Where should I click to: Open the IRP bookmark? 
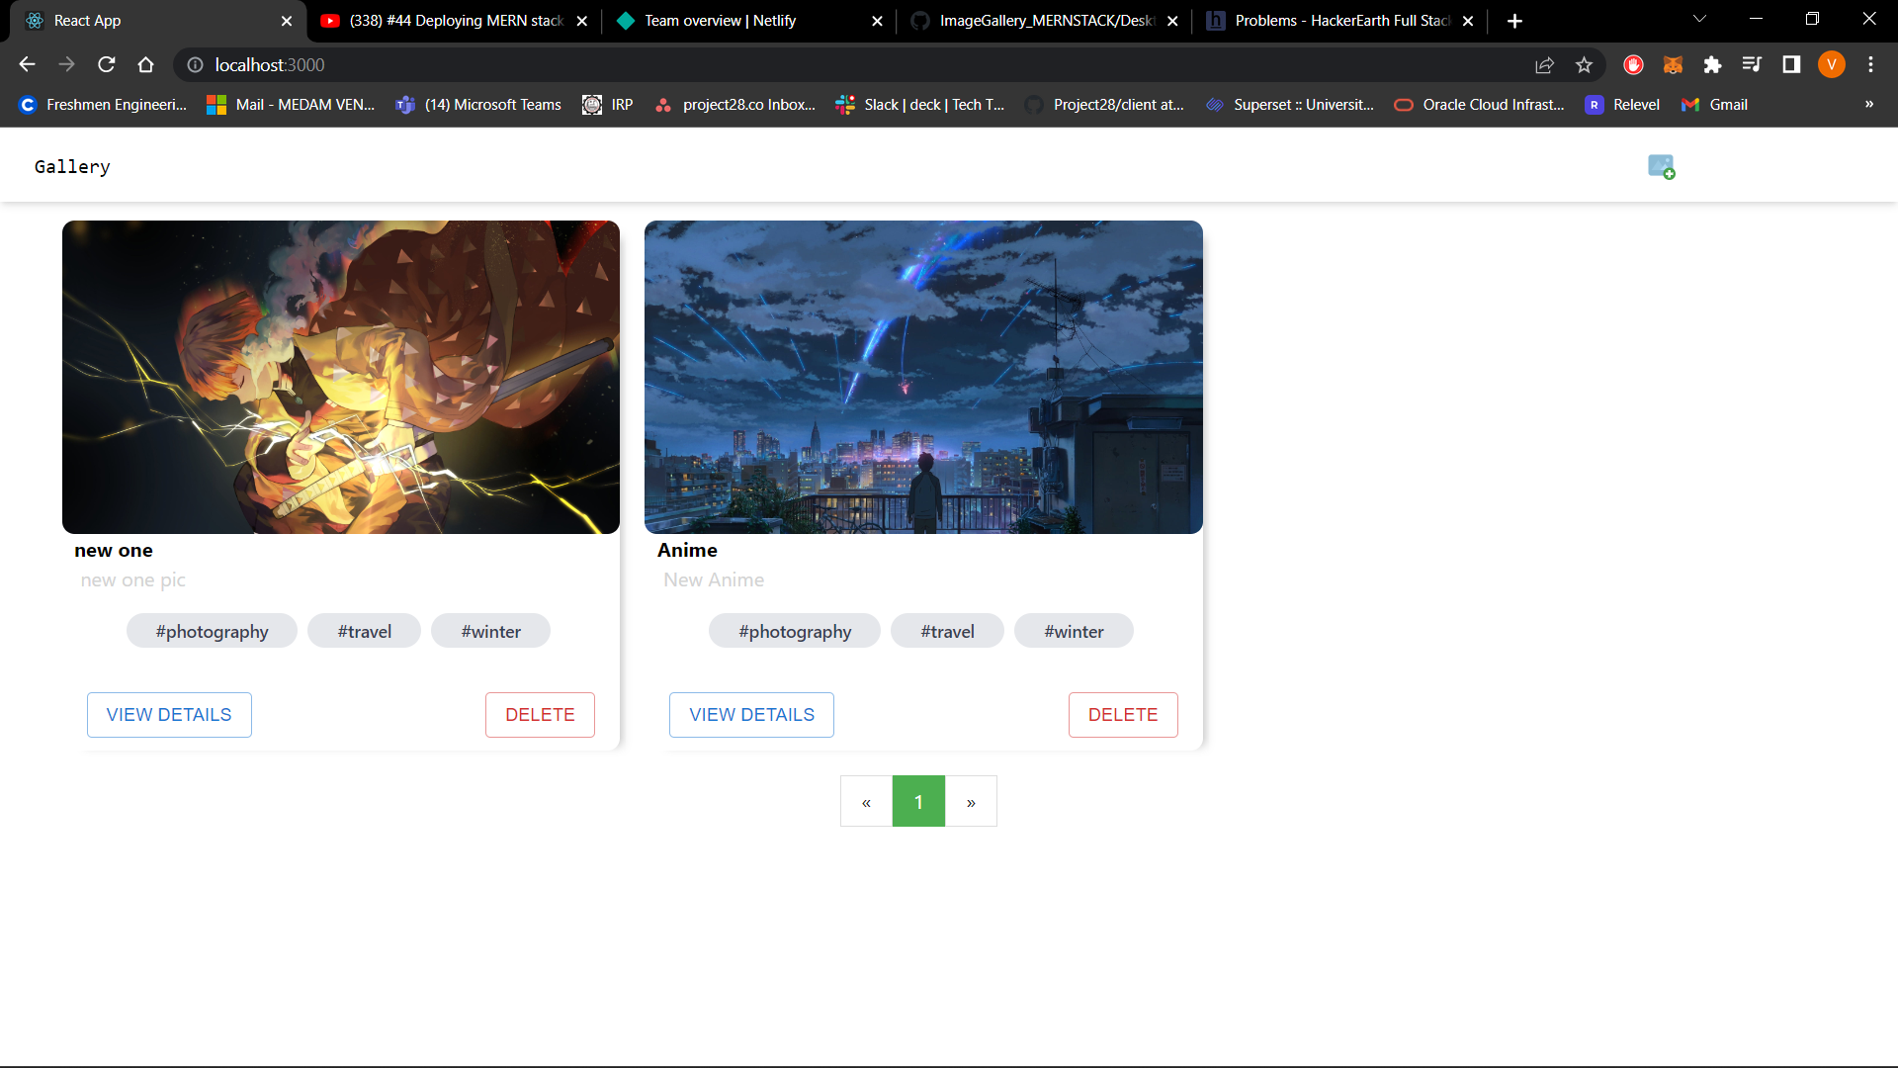coord(608,104)
